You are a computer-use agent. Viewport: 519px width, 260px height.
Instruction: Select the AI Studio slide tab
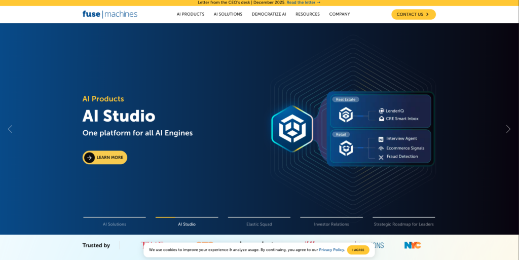[187, 225]
